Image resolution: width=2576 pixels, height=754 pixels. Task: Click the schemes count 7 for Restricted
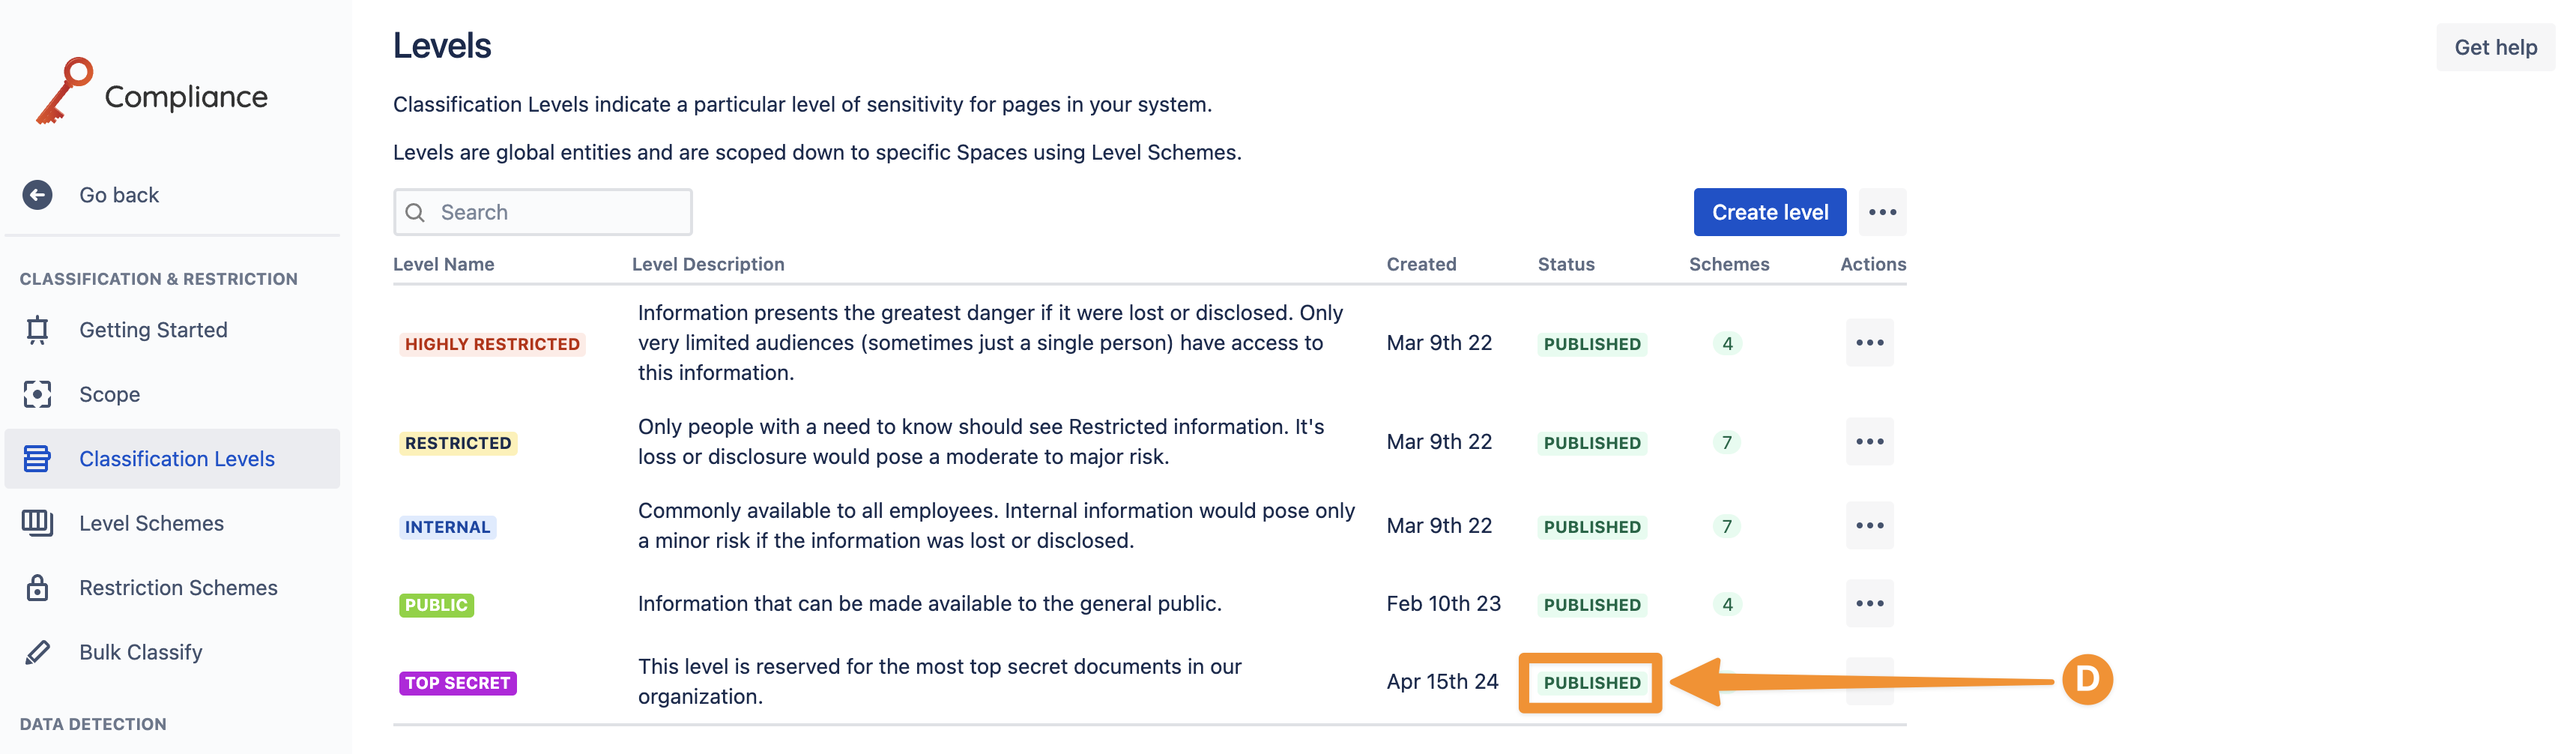click(x=1726, y=442)
